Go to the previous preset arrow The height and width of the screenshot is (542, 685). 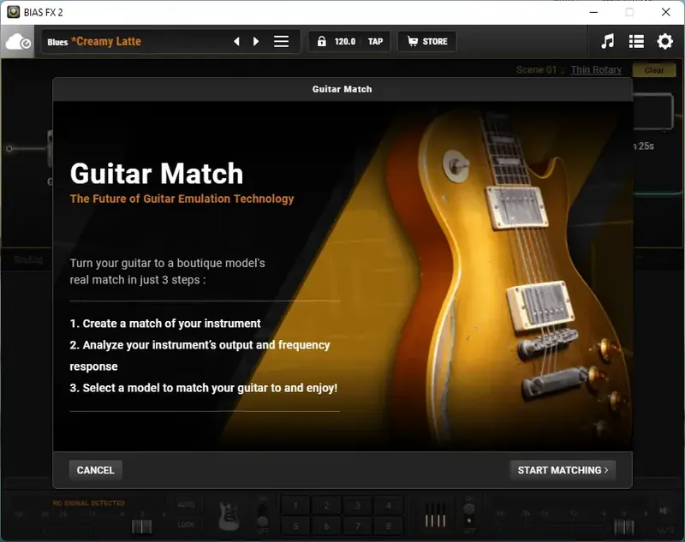point(237,41)
